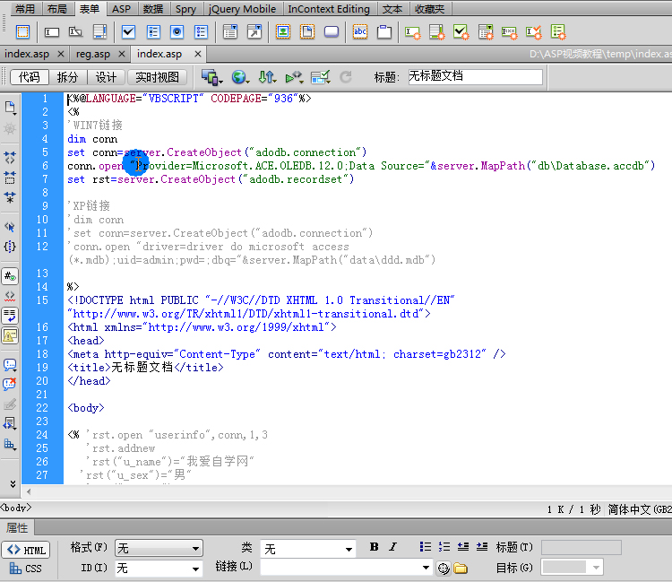Insert an image field

[283, 31]
